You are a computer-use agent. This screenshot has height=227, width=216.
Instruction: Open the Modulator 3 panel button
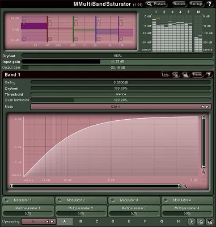pyautogui.click(x=134, y=200)
